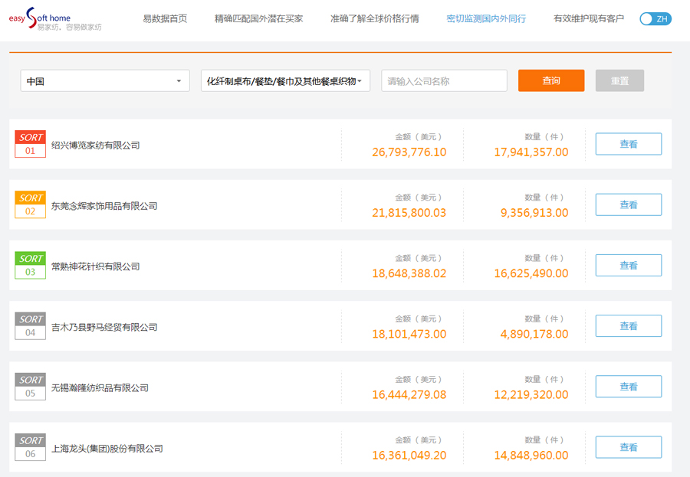Select company name 常熟神花针织有限公司
Image resolution: width=690 pixels, height=477 pixels.
point(96,267)
